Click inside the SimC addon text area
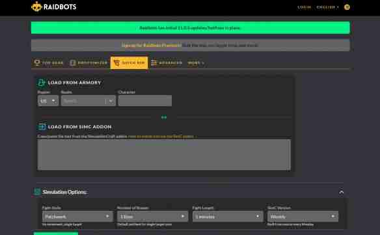 pyautogui.click(x=164, y=155)
